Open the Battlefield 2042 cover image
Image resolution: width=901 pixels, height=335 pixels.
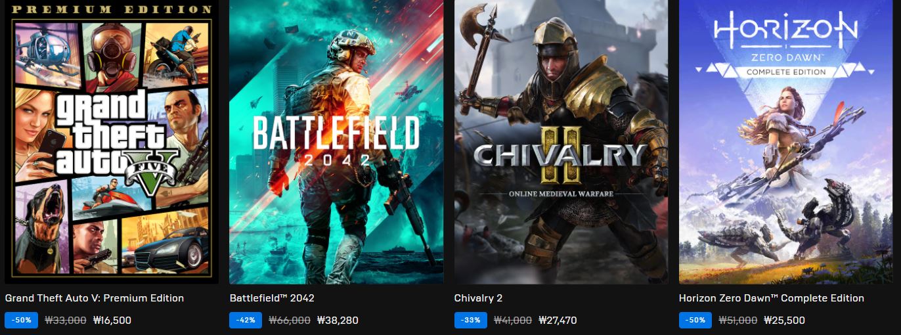pos(336,142)
